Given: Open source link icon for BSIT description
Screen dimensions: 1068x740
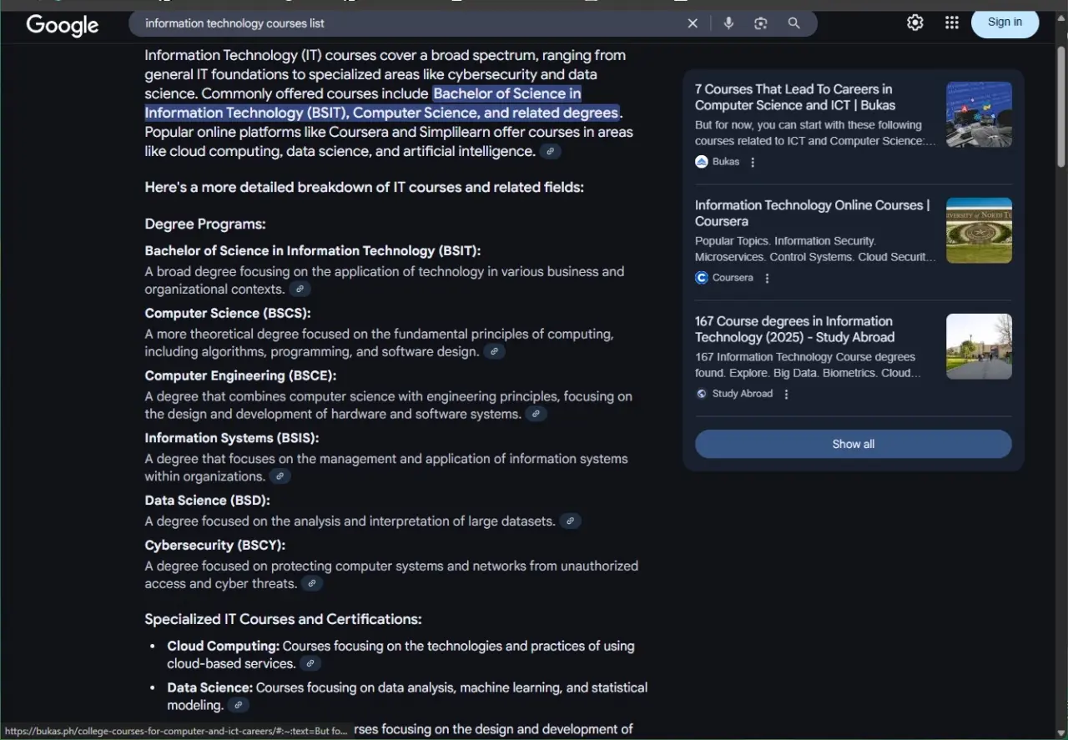Looking at the screenshot, I should coord(300,289).
